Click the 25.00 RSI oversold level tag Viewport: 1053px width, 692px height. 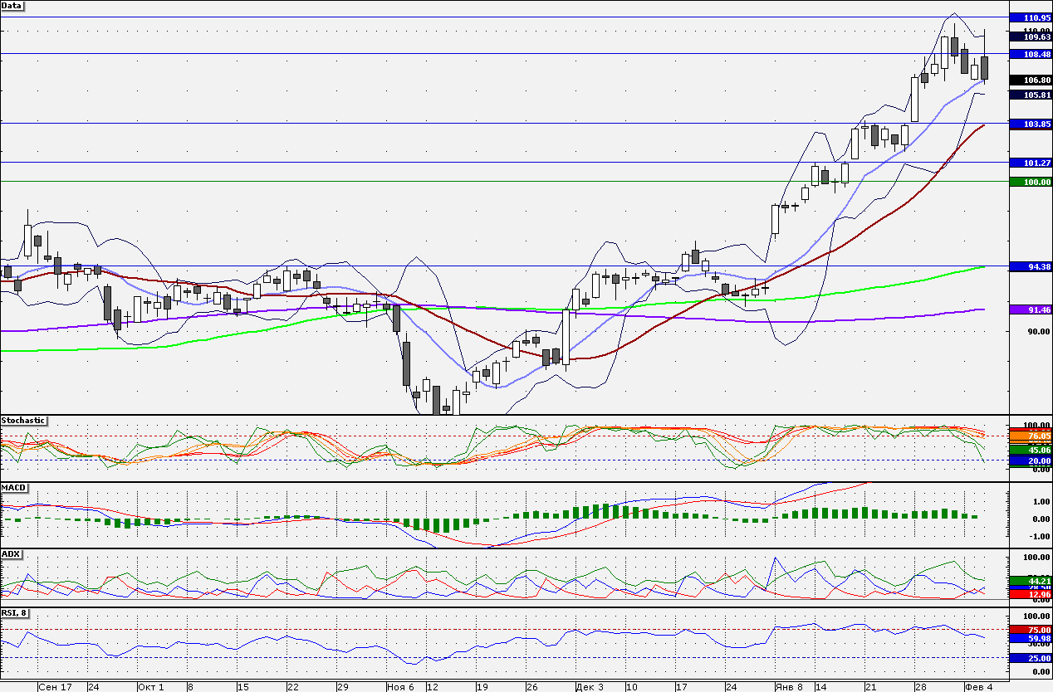(1030, 658)
